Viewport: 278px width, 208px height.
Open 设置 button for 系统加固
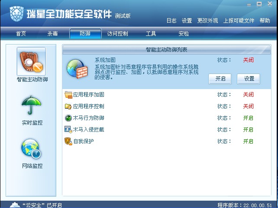point(249,79)
